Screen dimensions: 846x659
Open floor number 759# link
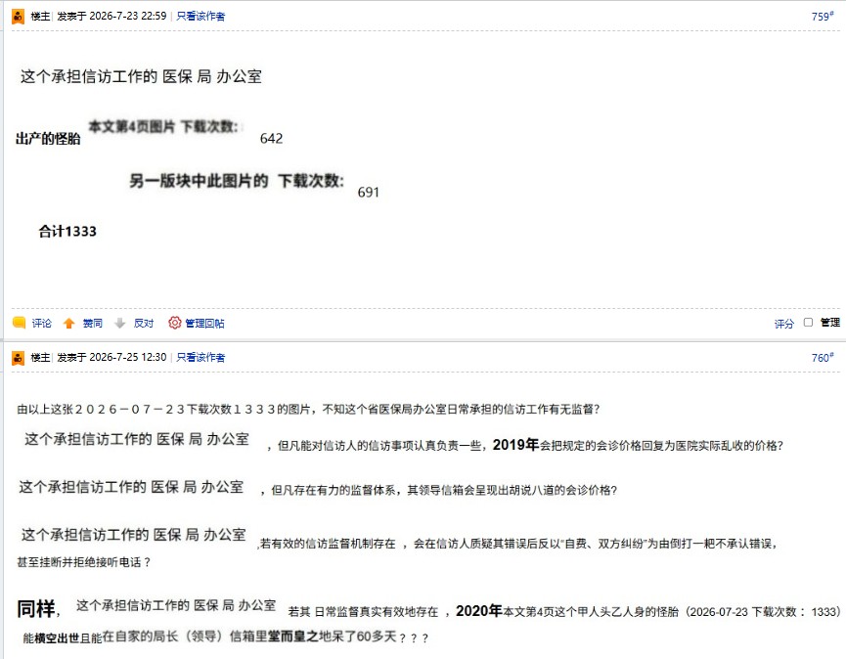[x=823, y=17]
